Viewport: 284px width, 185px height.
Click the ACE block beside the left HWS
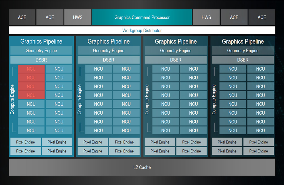click(x=50, y=17)
